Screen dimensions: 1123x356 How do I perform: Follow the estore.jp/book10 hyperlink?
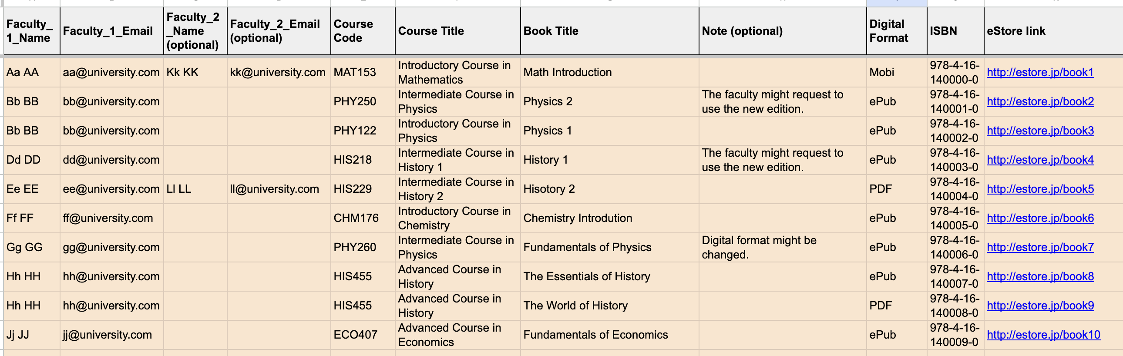pyautogui.click(x=1043, y=335)
